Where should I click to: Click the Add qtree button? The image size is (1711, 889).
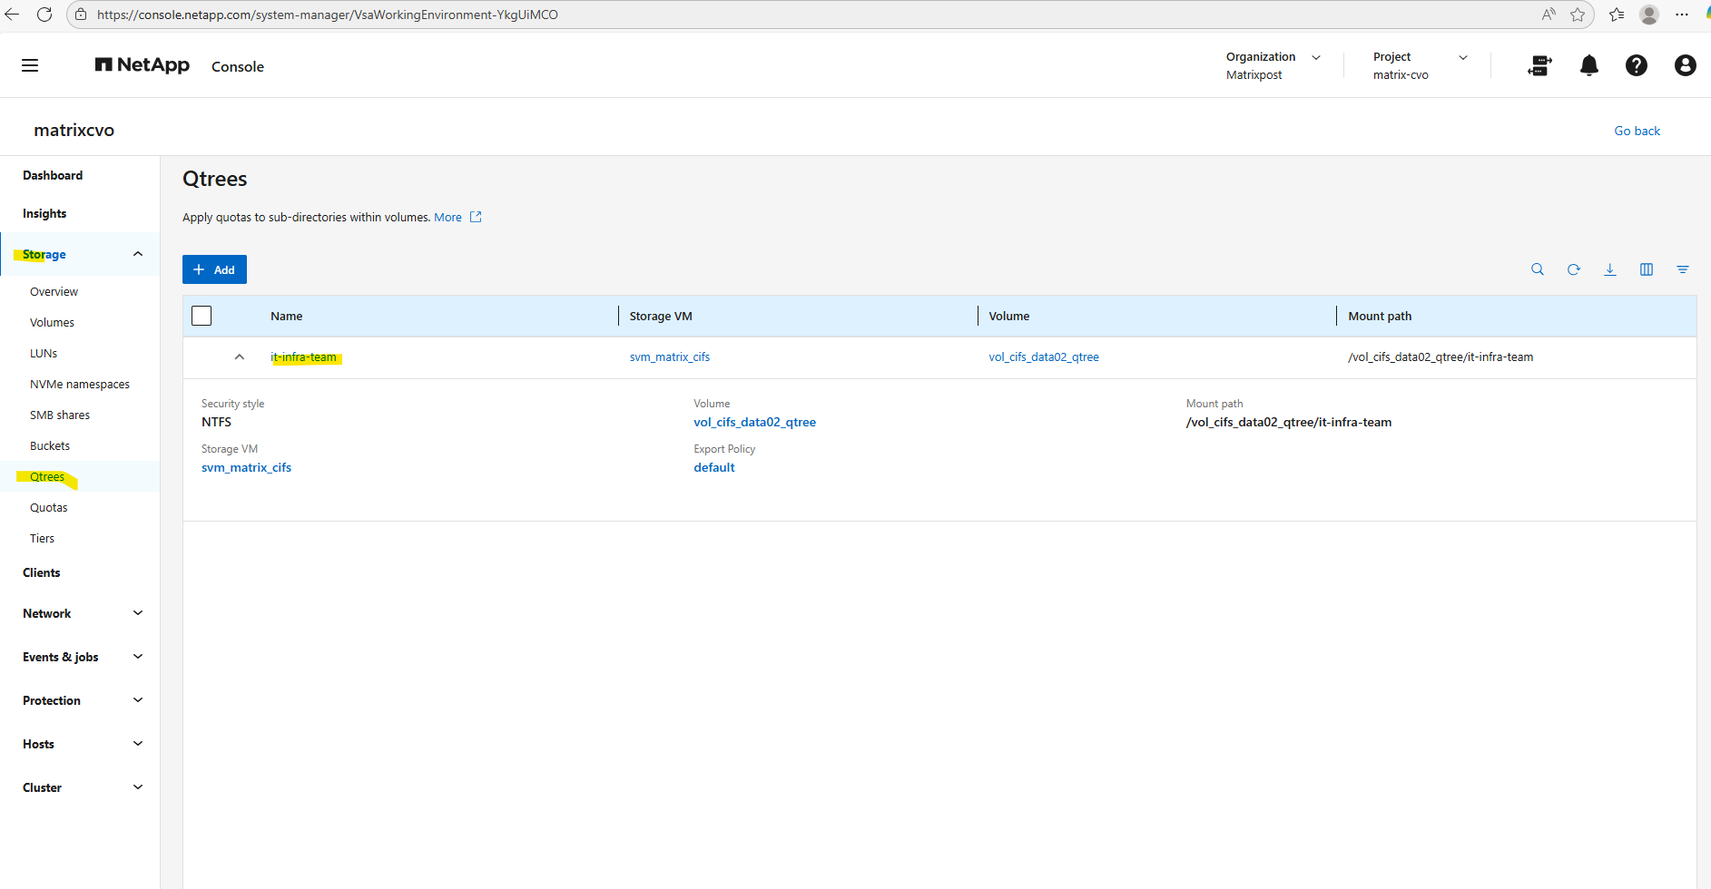214,269
